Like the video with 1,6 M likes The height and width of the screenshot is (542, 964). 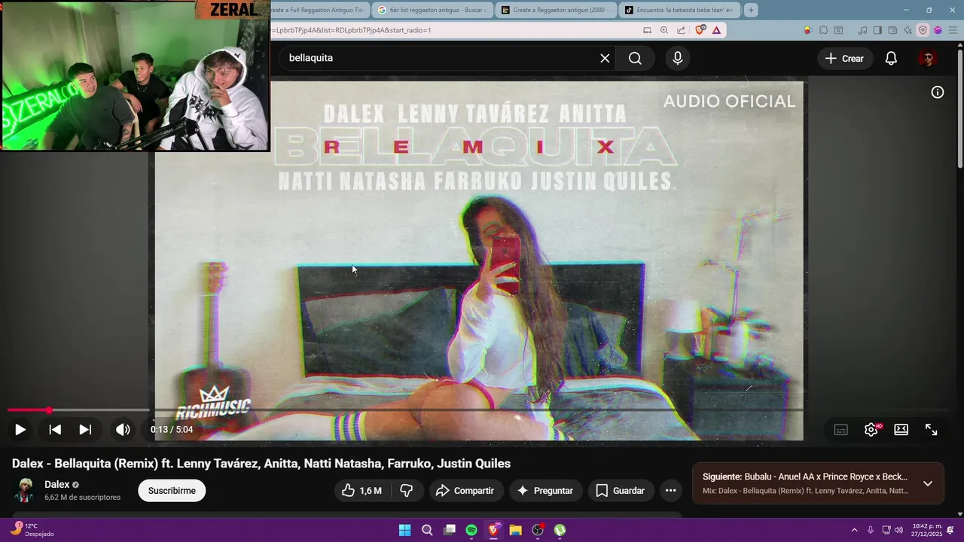[361, 491]
